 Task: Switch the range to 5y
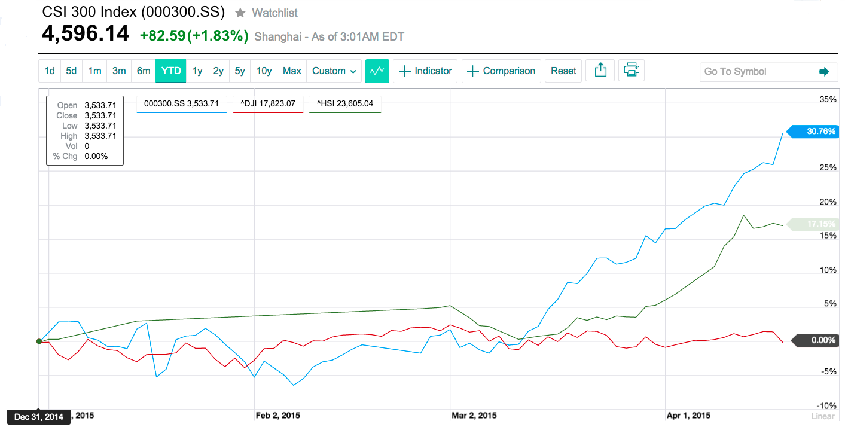tap(240, 71)
